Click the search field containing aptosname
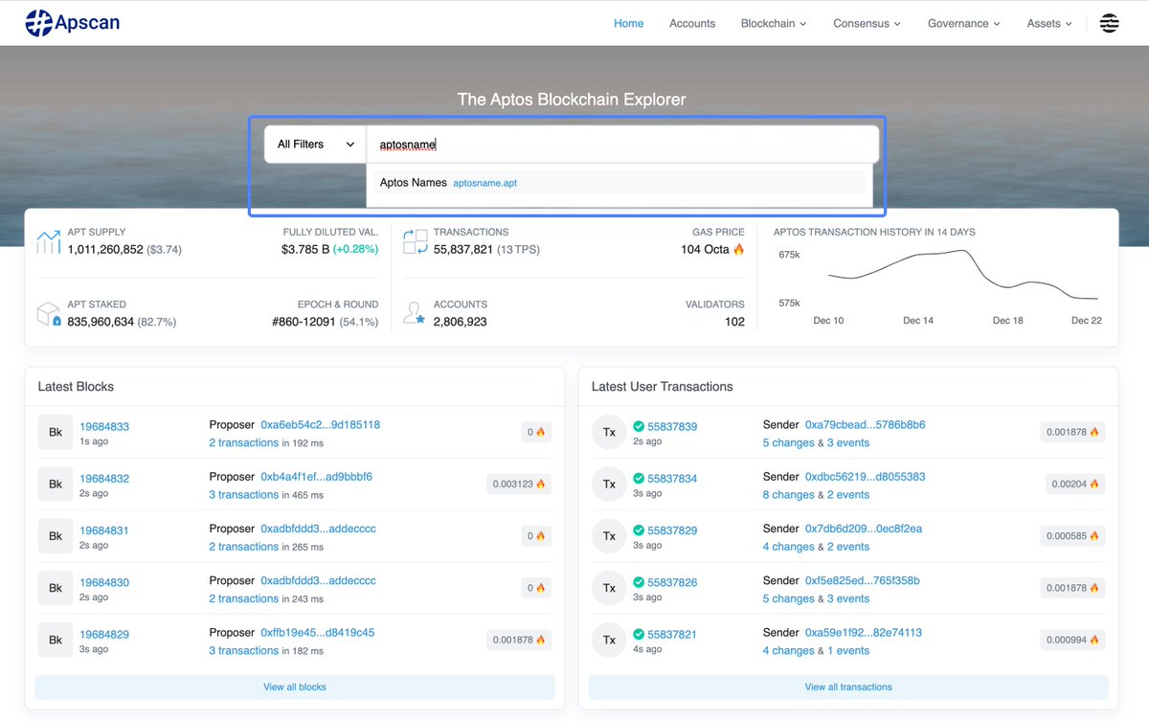 click(x=622, y=145)
